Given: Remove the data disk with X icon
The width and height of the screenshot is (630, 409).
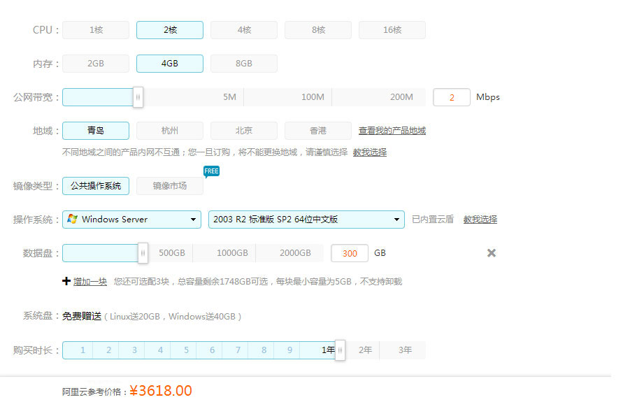Looking at the screenshot, I should point(492,253).
